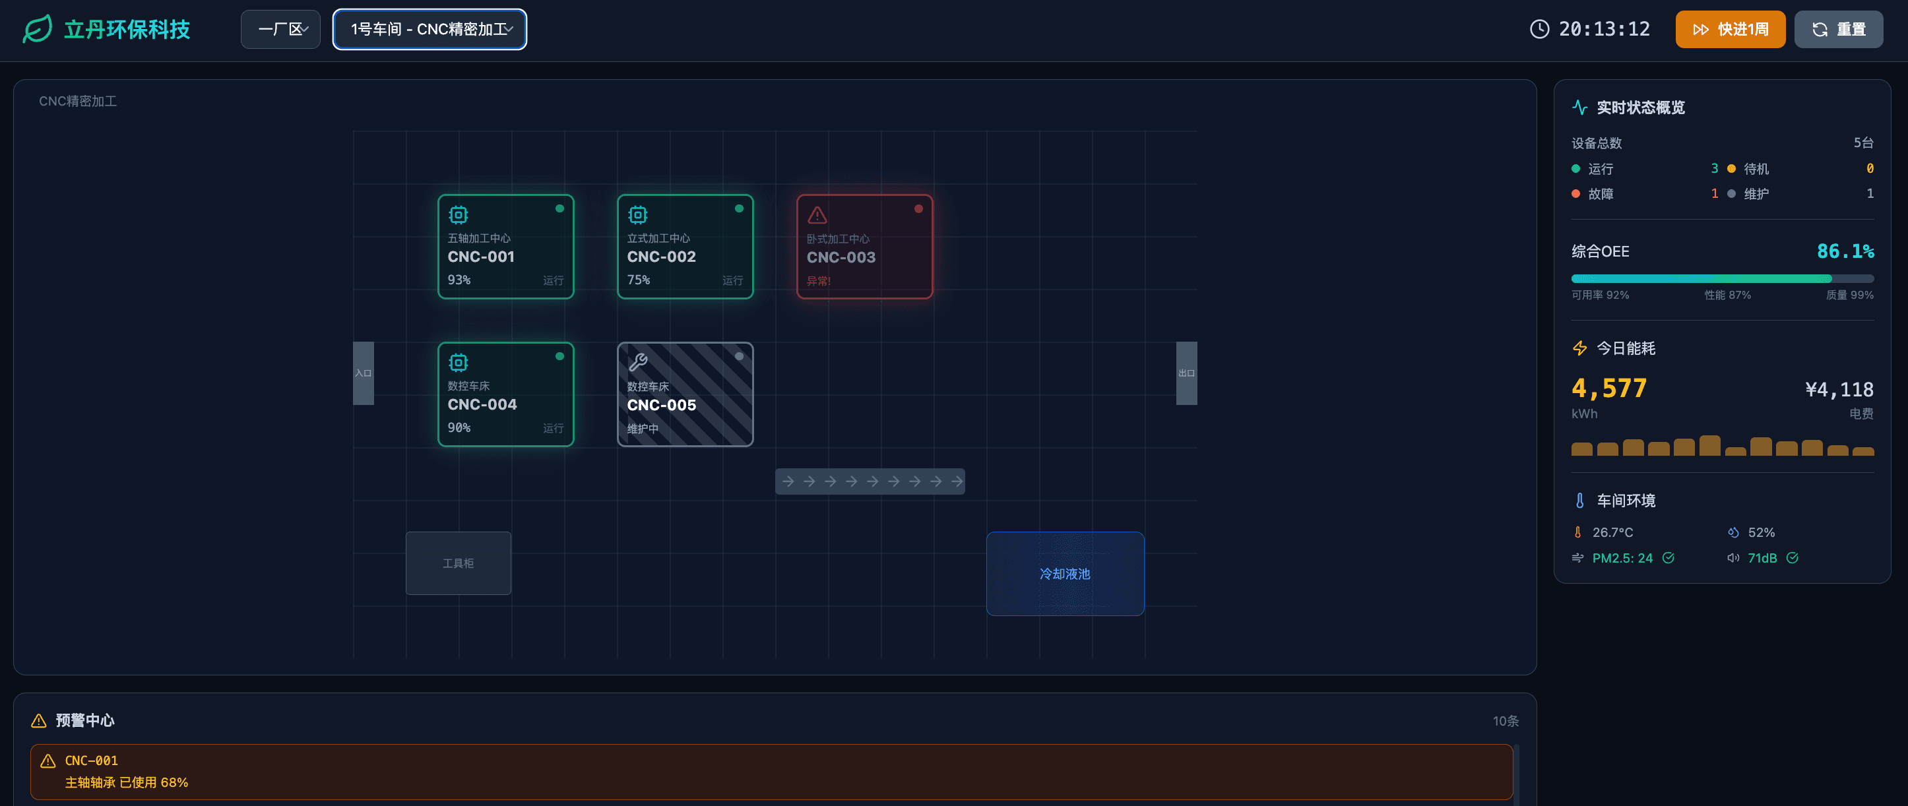Select the CNC-002 machine card
Screen dimensions: 1908x806
pyautogui.click(x=685, y=247)
